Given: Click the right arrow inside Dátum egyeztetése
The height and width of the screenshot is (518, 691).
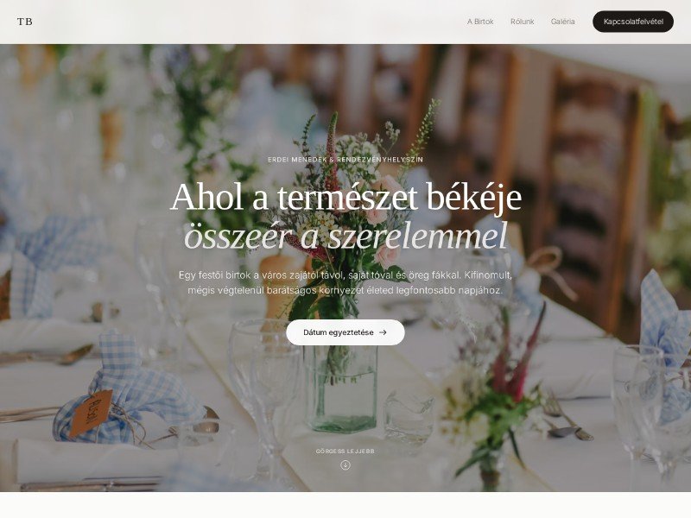Looking at the screenshot, I should [383, 332].
